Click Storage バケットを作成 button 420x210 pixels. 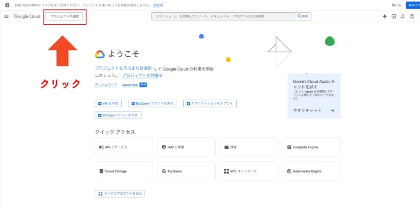pos(118,115)
